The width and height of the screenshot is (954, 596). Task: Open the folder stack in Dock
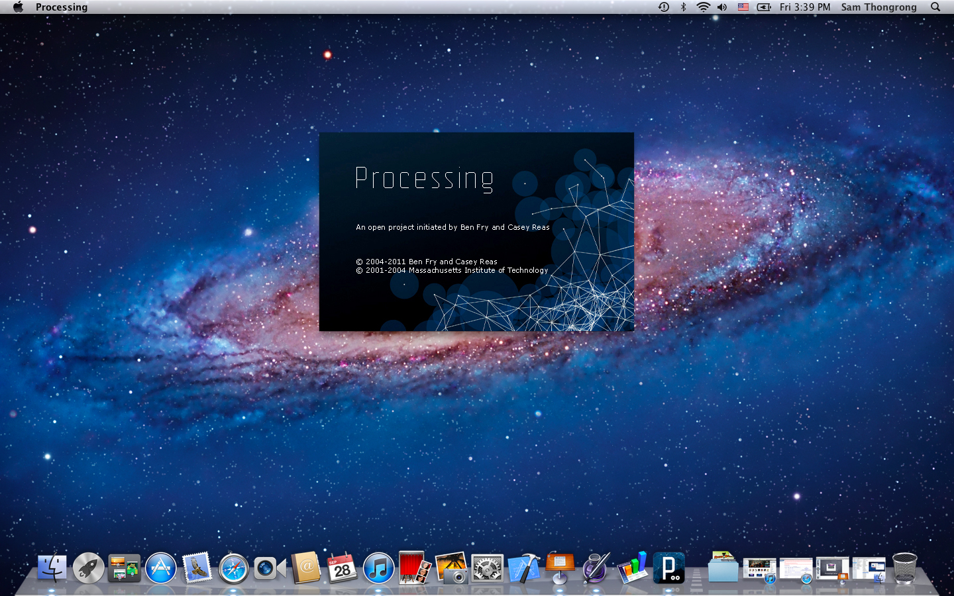point(723,568)
